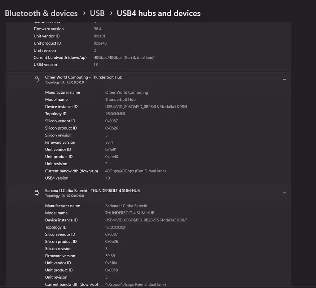Click the chevron after Bluetooth & devices
The width and height of the screenshot is (316, 288).
click(x=84, y=13)
